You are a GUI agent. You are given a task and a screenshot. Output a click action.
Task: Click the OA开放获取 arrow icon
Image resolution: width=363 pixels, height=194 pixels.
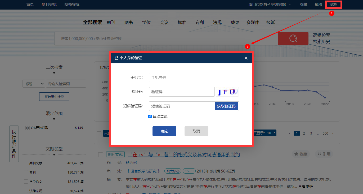[28, 128]
